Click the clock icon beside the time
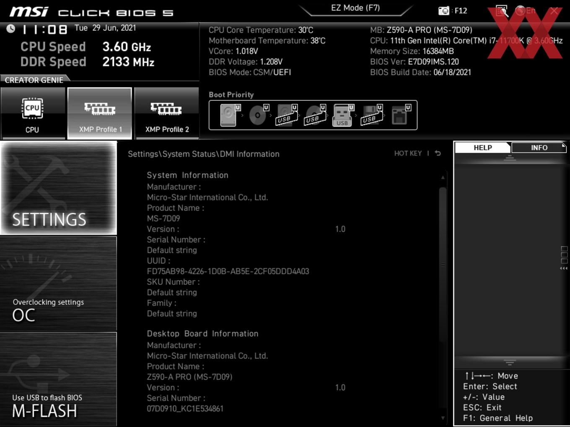 [x=11, y=28]
